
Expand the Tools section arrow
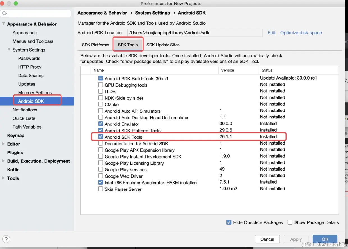pyautogui.click(x=3, y=178)
